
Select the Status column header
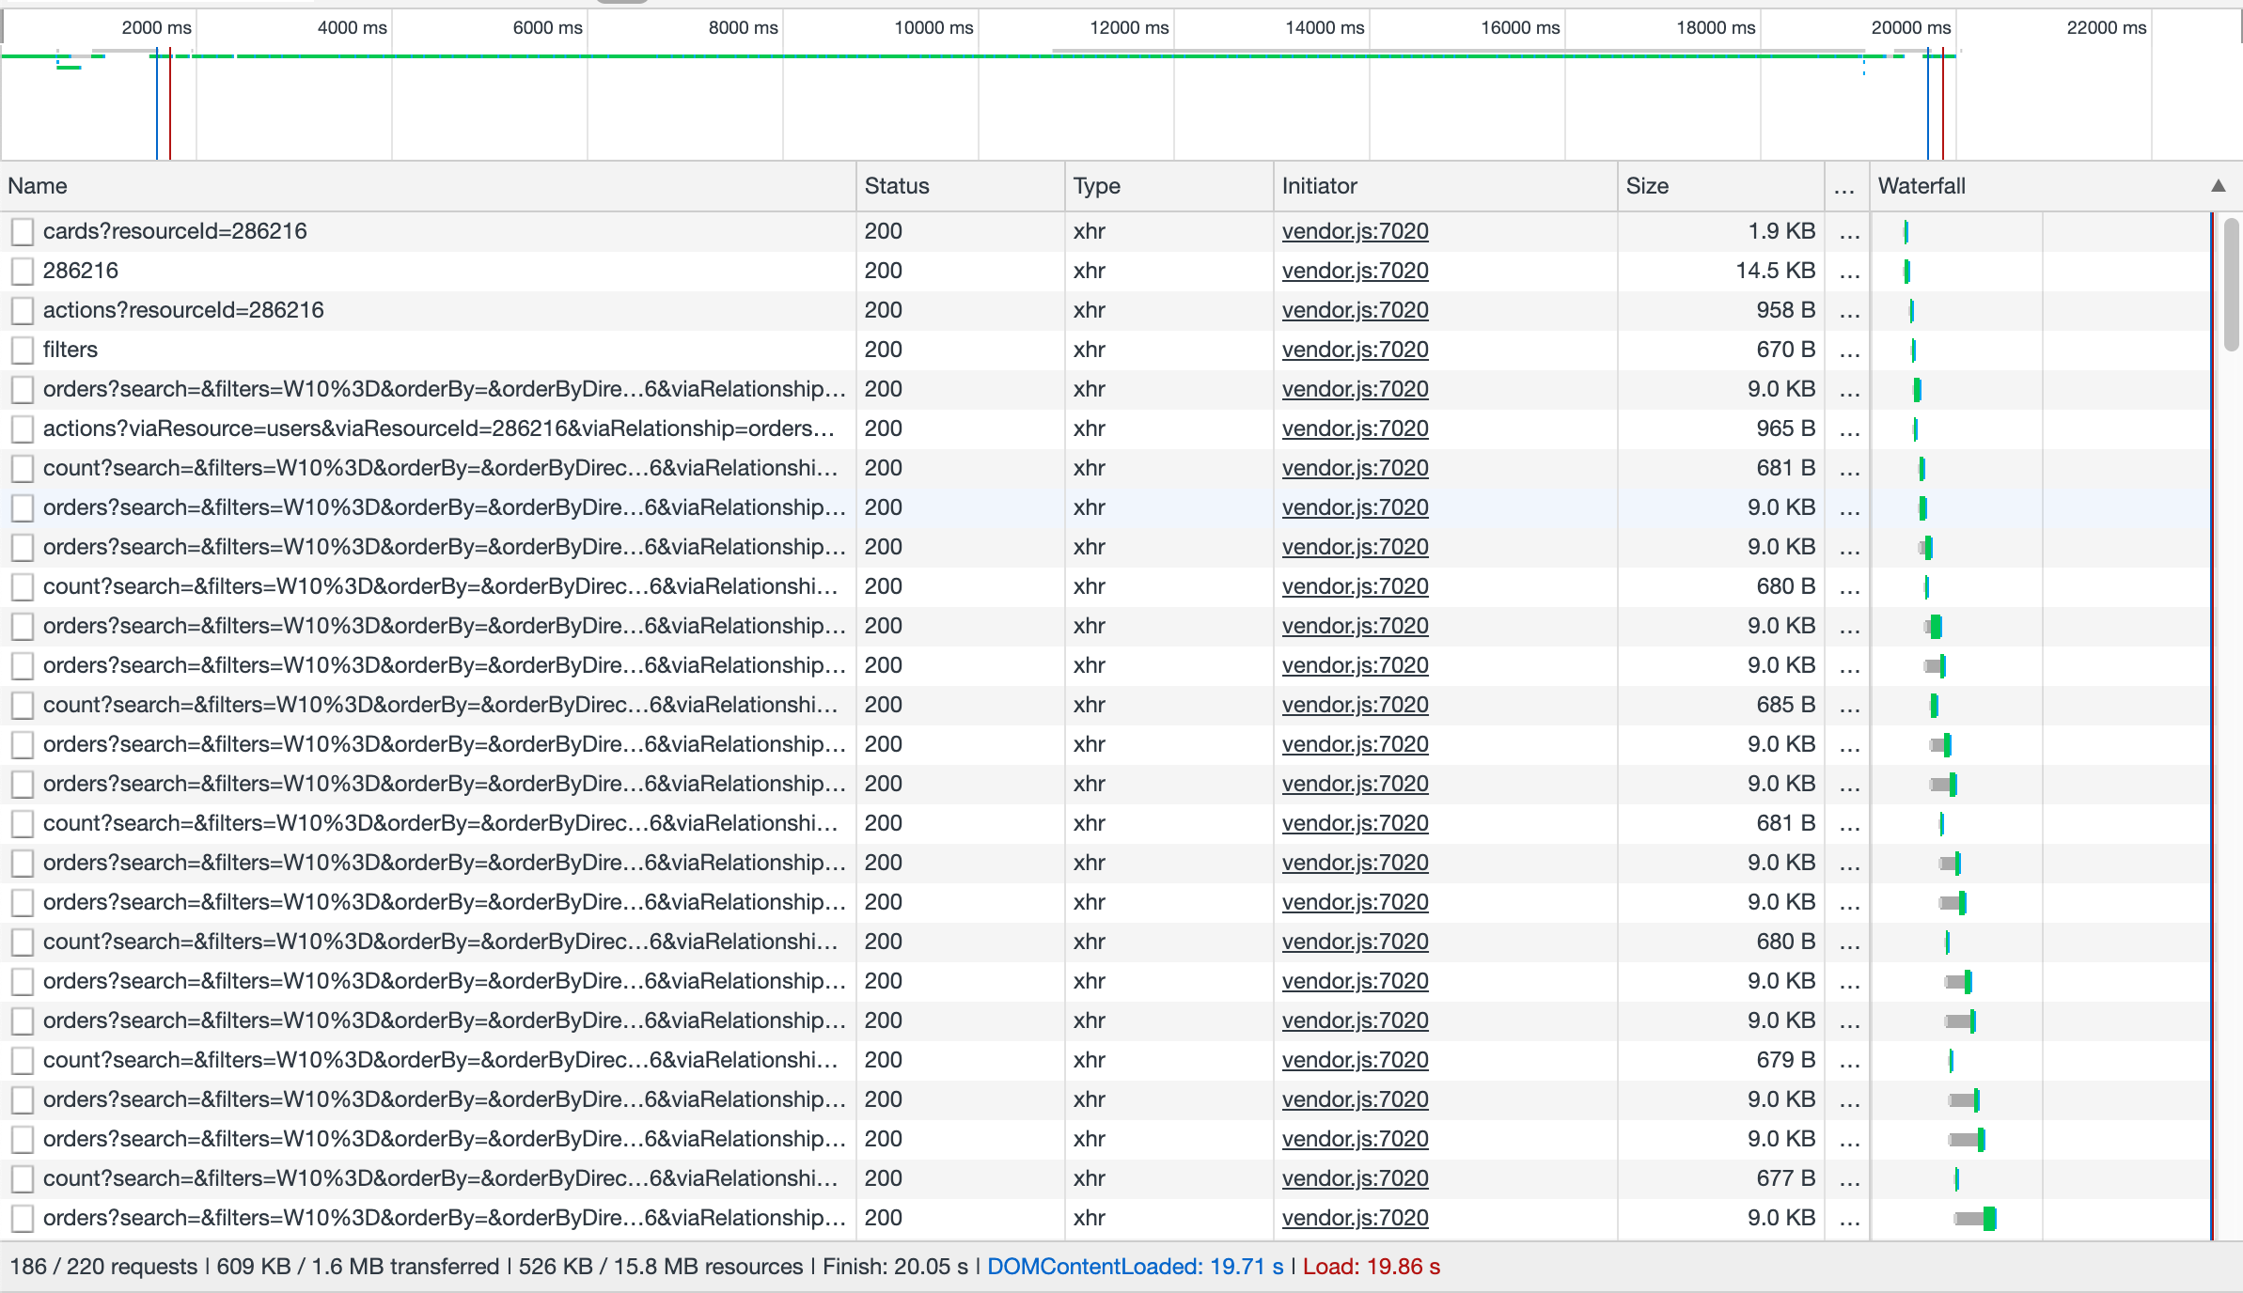point(896,185)
